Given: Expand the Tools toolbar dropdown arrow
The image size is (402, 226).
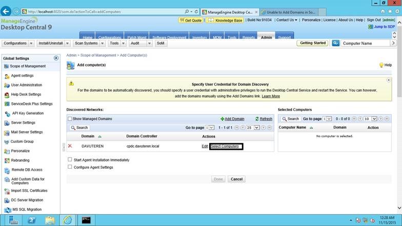Looking at the screenshot, I should pos(123,43).
